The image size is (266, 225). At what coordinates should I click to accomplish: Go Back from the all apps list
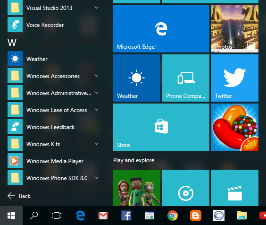pyautogui.click(x=19, y=196)
